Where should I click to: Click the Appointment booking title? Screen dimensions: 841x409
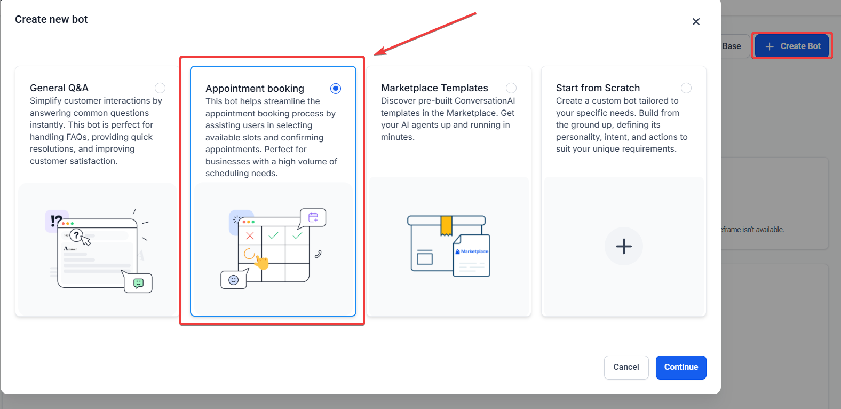tap(255, 89)
